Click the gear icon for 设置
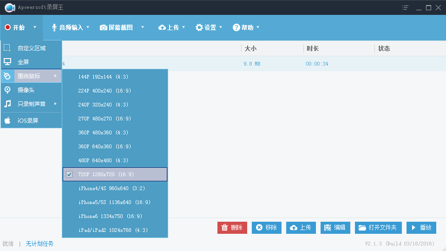This screenshot has width=446, height=251. tap(199, 27)
